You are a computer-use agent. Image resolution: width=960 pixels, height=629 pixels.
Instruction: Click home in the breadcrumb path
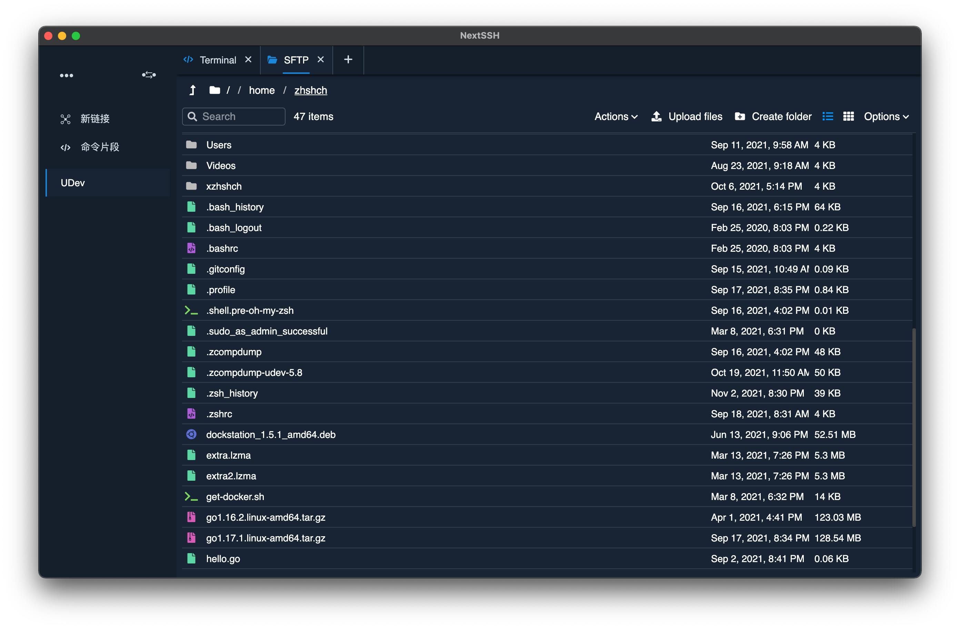[x=261, y=90]
